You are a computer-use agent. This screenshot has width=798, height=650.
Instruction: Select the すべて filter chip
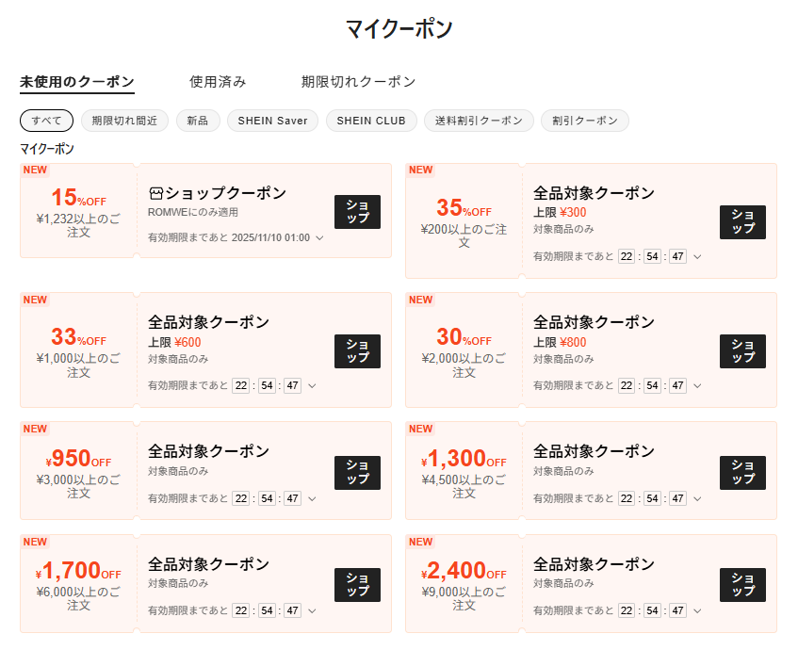(46, 121)
